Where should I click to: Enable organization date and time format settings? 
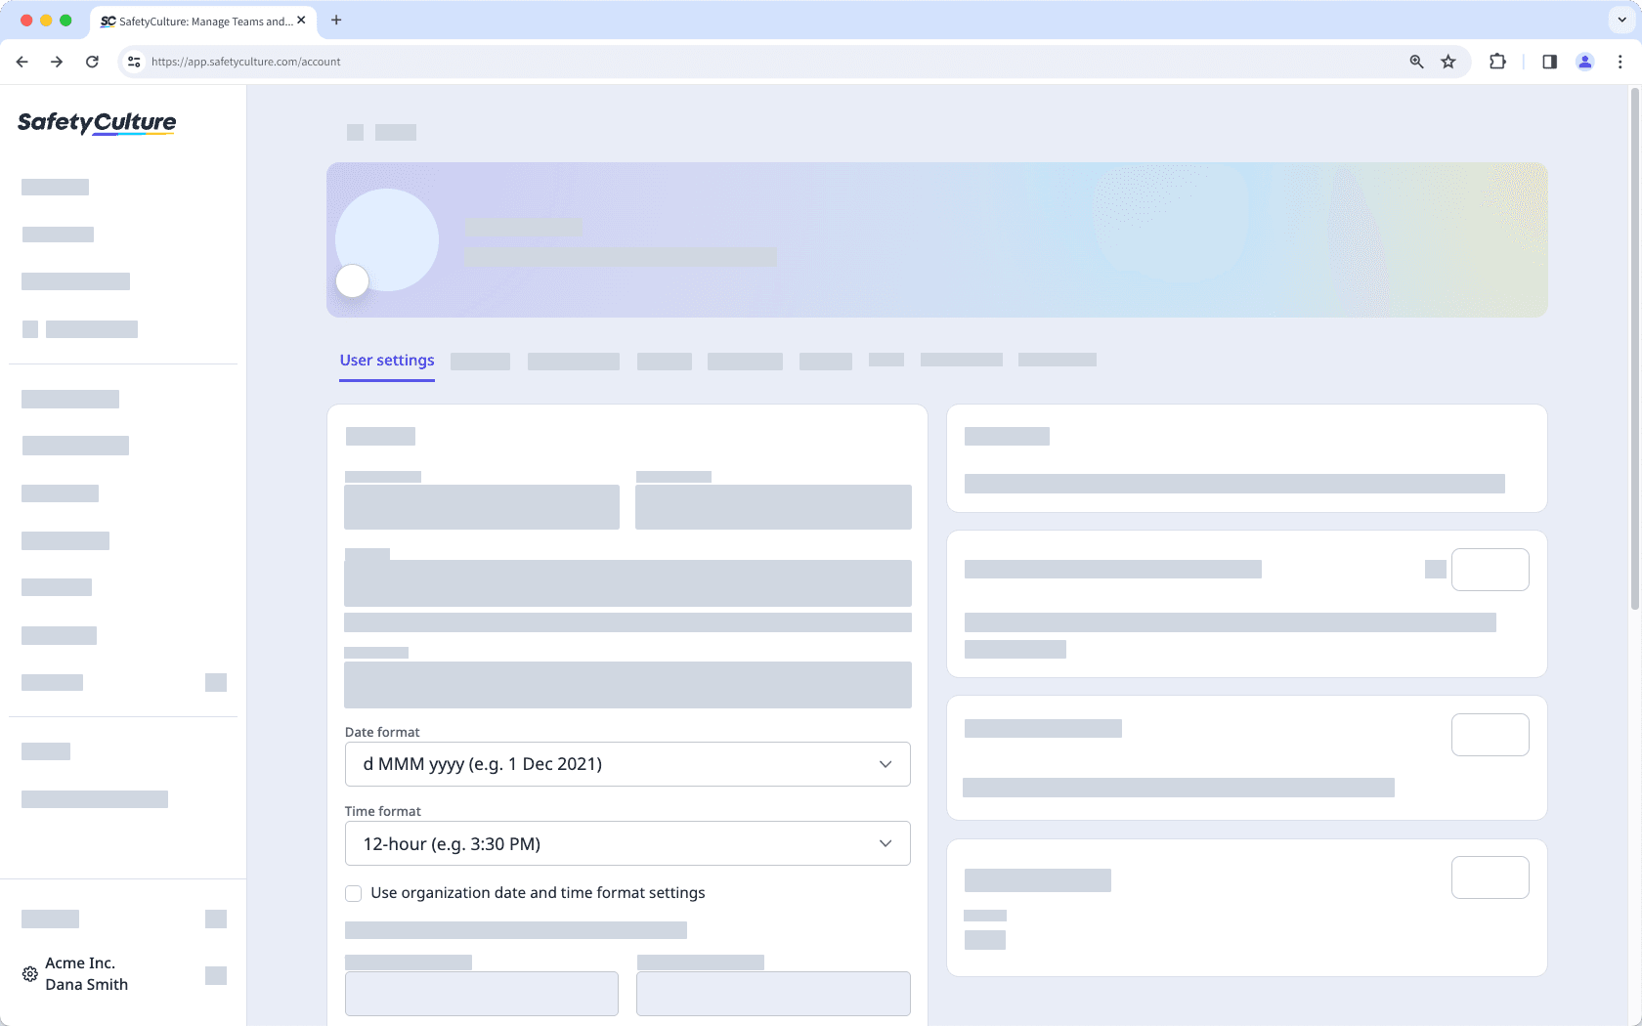pyautogui.click(x=353, y=893)
